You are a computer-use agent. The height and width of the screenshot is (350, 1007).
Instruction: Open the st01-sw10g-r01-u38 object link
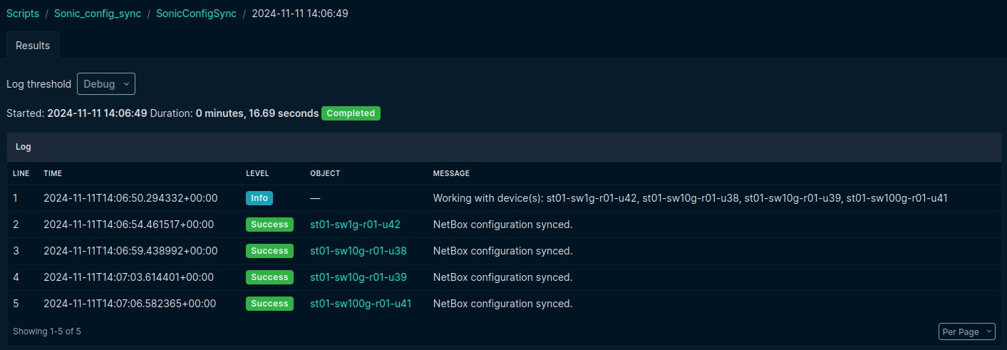(358, 251)
